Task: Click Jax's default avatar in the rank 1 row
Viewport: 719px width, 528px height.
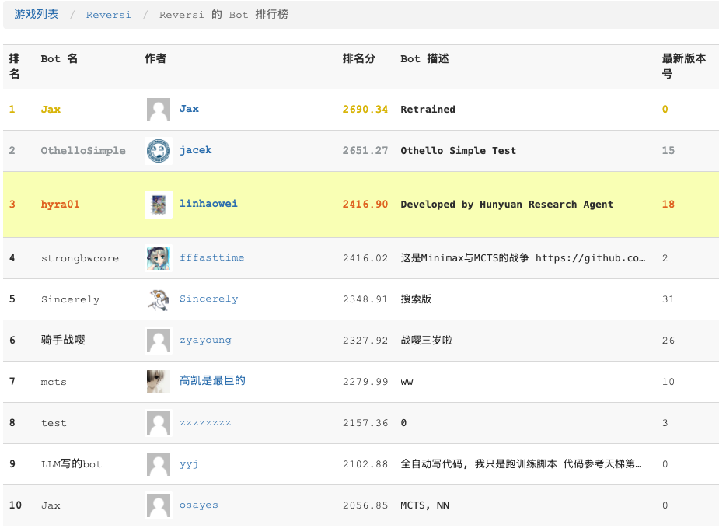Action: point(159,110)
